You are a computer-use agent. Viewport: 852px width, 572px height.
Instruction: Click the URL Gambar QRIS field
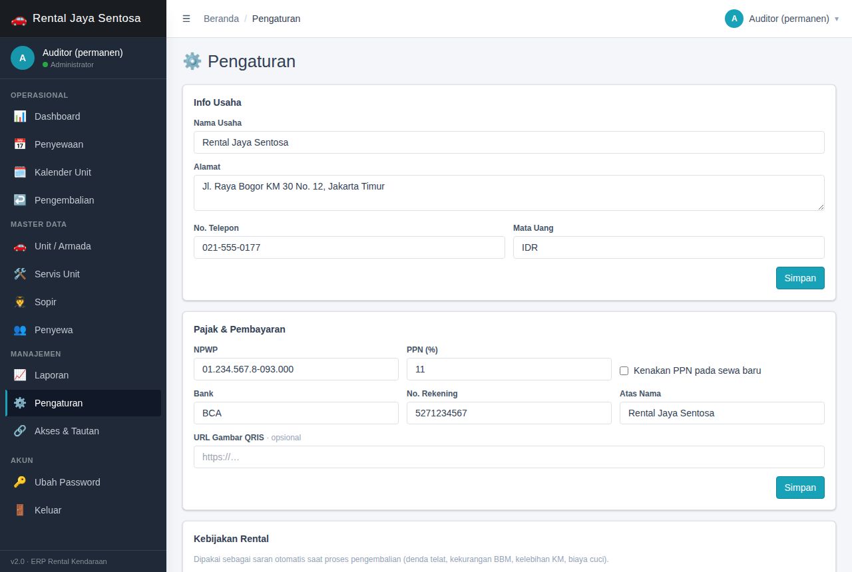[x=509, y=457]
